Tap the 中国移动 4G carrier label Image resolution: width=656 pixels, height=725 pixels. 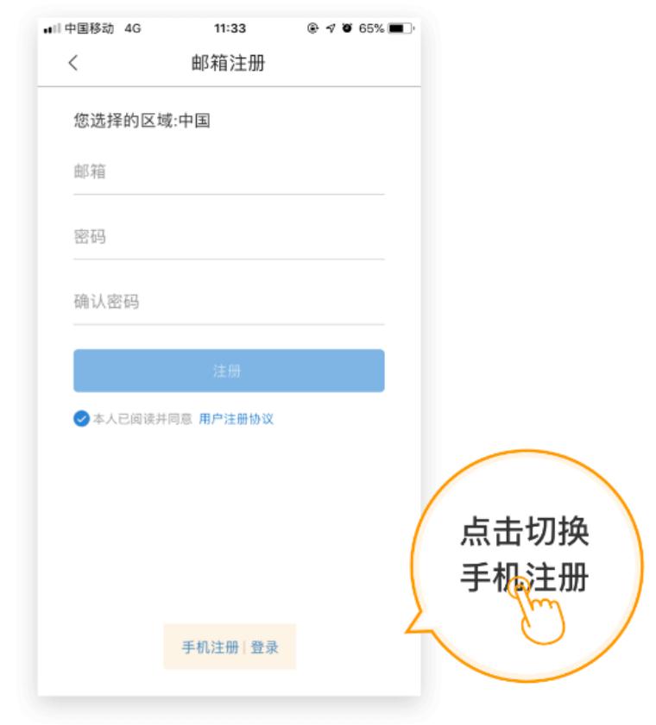click(103, 28)
